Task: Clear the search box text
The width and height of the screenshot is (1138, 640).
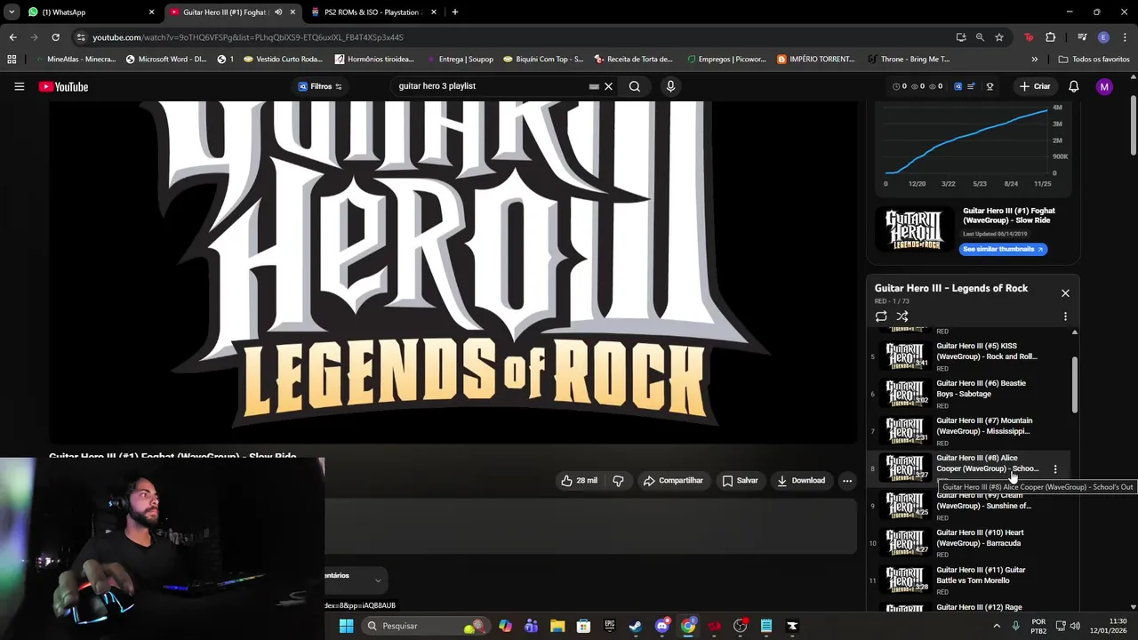Action: point(608,86)
